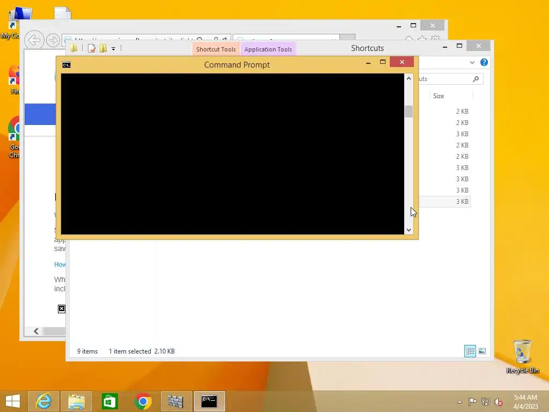The height and width of the screenshot is (412, 549).
Task: Minimize the Command Prompt window
Action: tap(368, 63)
